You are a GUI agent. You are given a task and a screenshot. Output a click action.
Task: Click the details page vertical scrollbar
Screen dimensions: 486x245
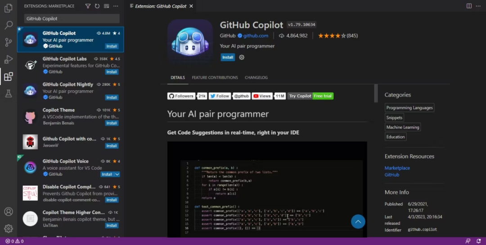[x=376, y=94]
